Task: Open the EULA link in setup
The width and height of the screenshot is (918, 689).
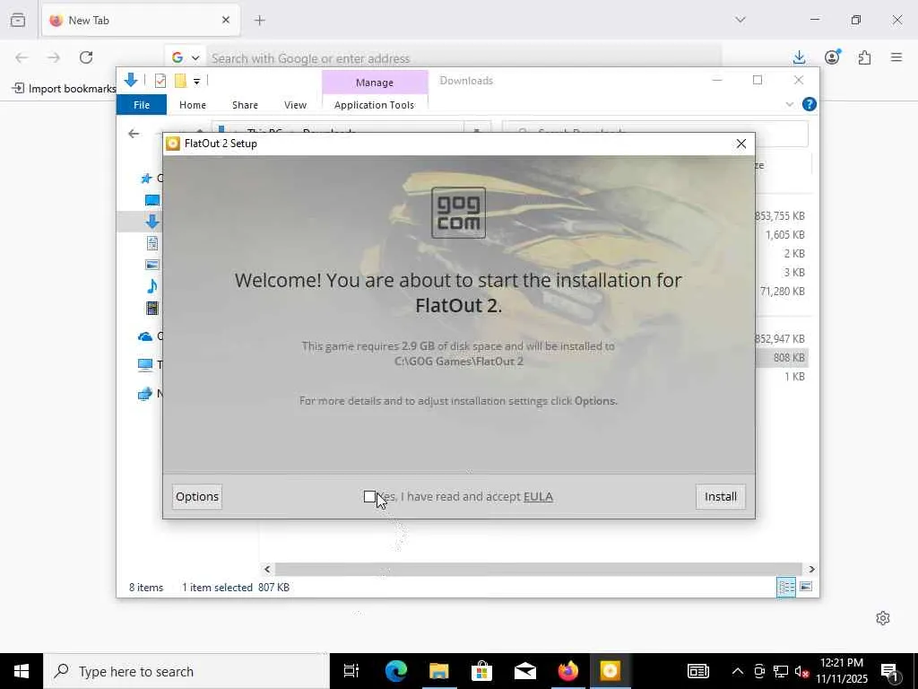Action: pyautogui.click(x=538, y=497)
